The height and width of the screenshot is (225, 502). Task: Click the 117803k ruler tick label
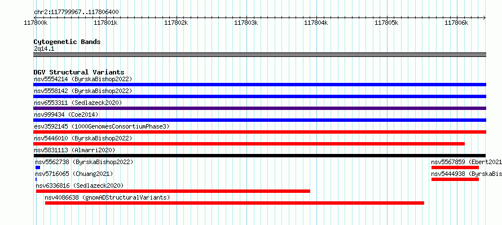click(246, 23)
